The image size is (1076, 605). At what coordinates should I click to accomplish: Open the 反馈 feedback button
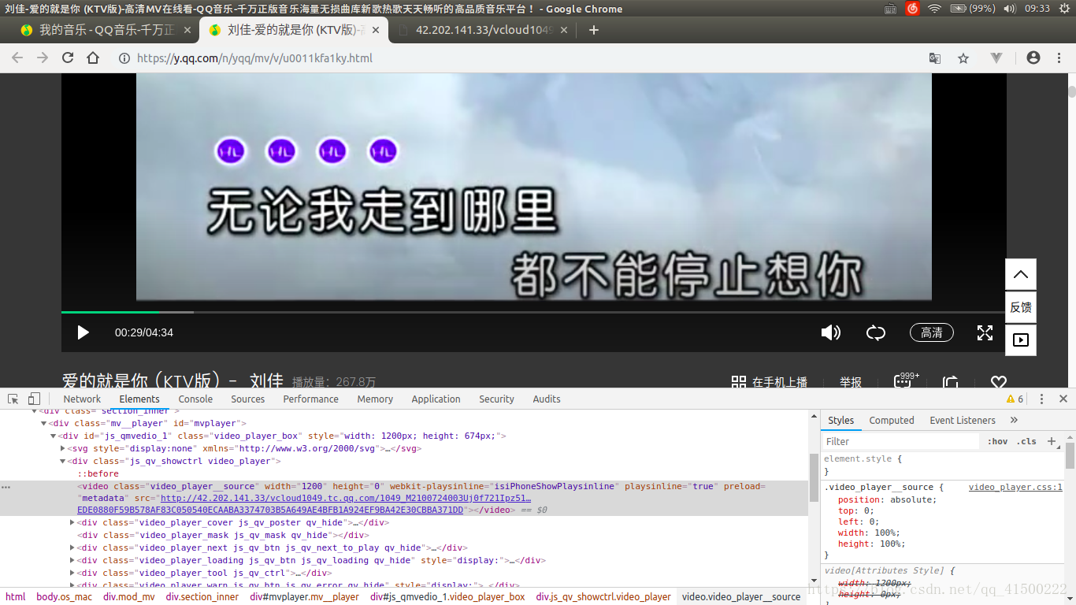click(1021, 307)
